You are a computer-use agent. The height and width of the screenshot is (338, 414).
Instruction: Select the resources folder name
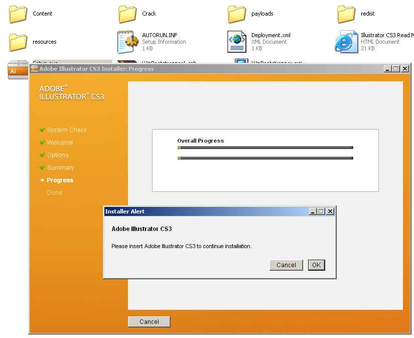(45, 42)
